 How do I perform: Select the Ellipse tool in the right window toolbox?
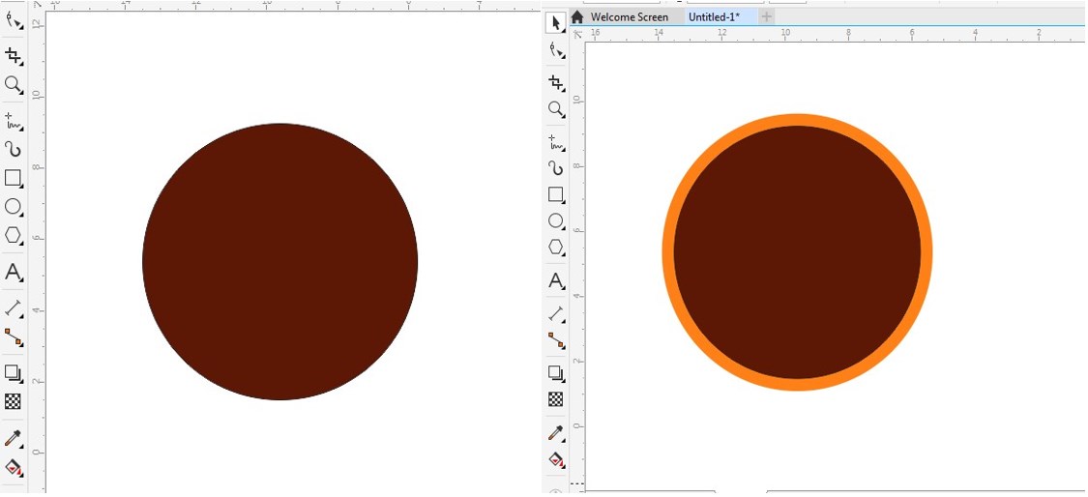[x=556, y=220]
